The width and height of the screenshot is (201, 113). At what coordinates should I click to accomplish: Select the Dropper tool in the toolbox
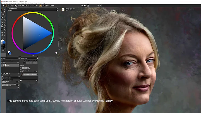(x=4, y=10)
